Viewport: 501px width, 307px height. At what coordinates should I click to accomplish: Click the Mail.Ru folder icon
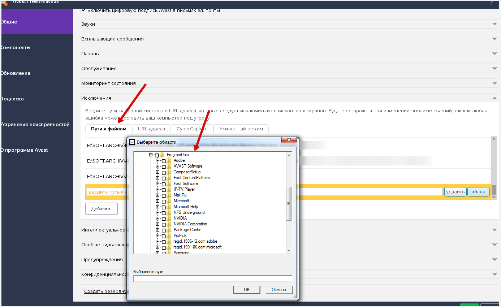pyautogui.click(x=169, y=195)
